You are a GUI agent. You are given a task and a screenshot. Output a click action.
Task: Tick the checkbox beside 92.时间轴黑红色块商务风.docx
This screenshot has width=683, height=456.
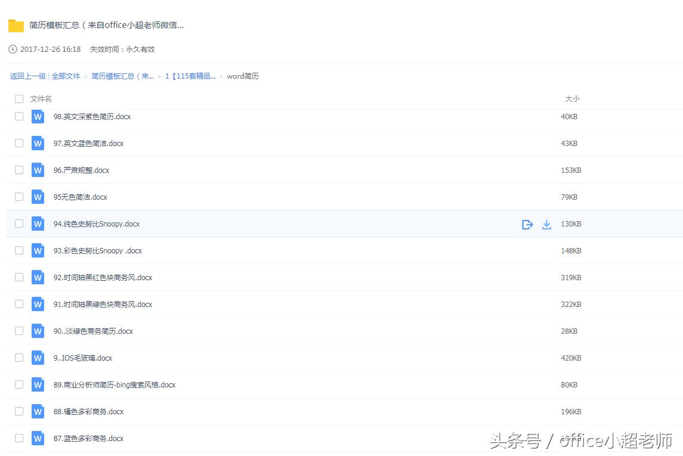(x=18, y=277)
